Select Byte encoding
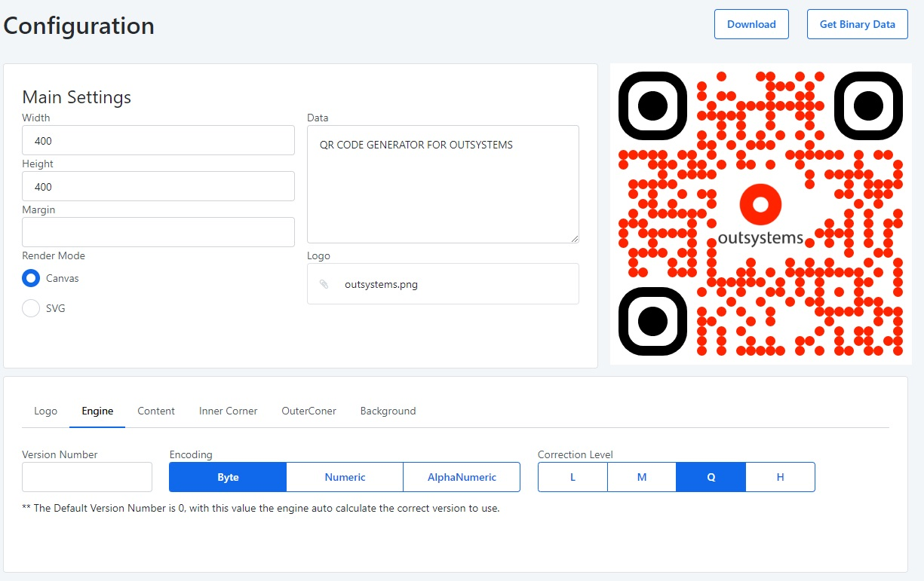 click(227, 476)
